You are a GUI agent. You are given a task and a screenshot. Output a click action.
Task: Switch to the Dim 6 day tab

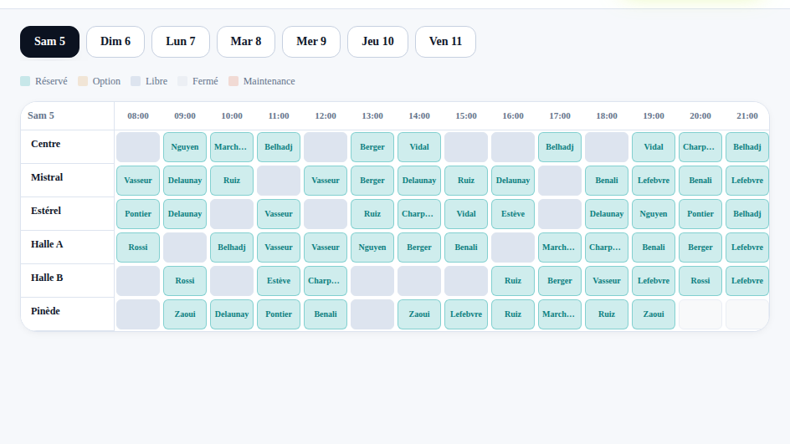pyautogui.click(x=115, y=42)
